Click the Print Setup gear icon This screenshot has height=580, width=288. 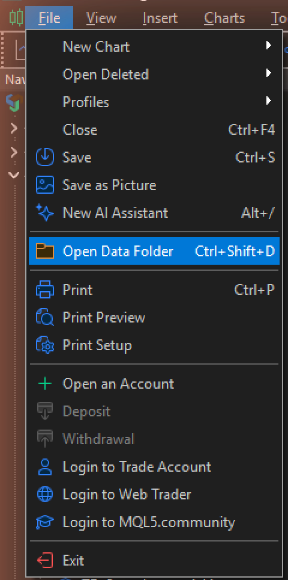coord(44,345)
